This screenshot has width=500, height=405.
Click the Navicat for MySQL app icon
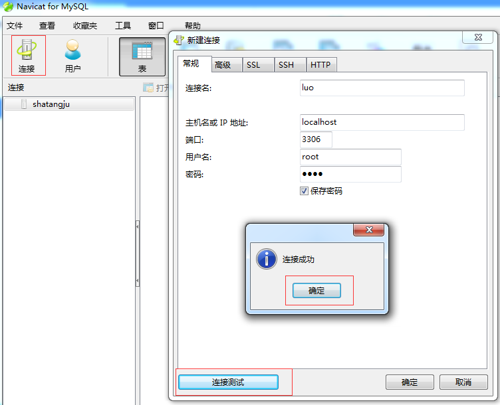coord(8,7)
